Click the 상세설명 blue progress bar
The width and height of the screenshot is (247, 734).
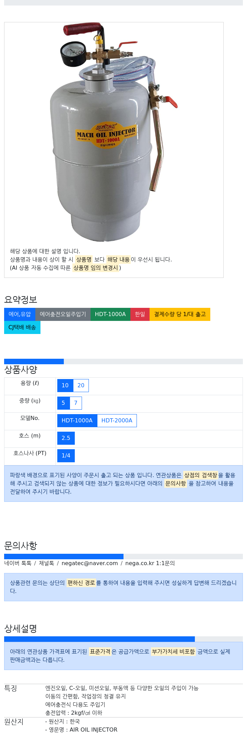click(x=99, y=639)
